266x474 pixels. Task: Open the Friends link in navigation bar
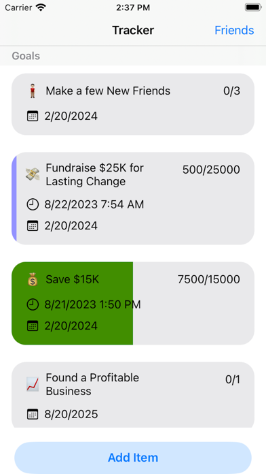234,30
